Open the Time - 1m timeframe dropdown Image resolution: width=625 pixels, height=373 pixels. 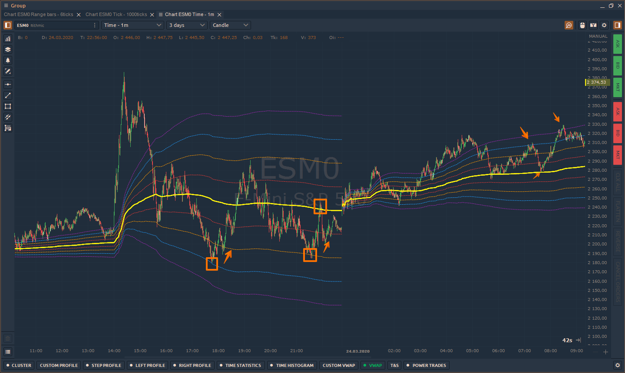click(132, 25)
